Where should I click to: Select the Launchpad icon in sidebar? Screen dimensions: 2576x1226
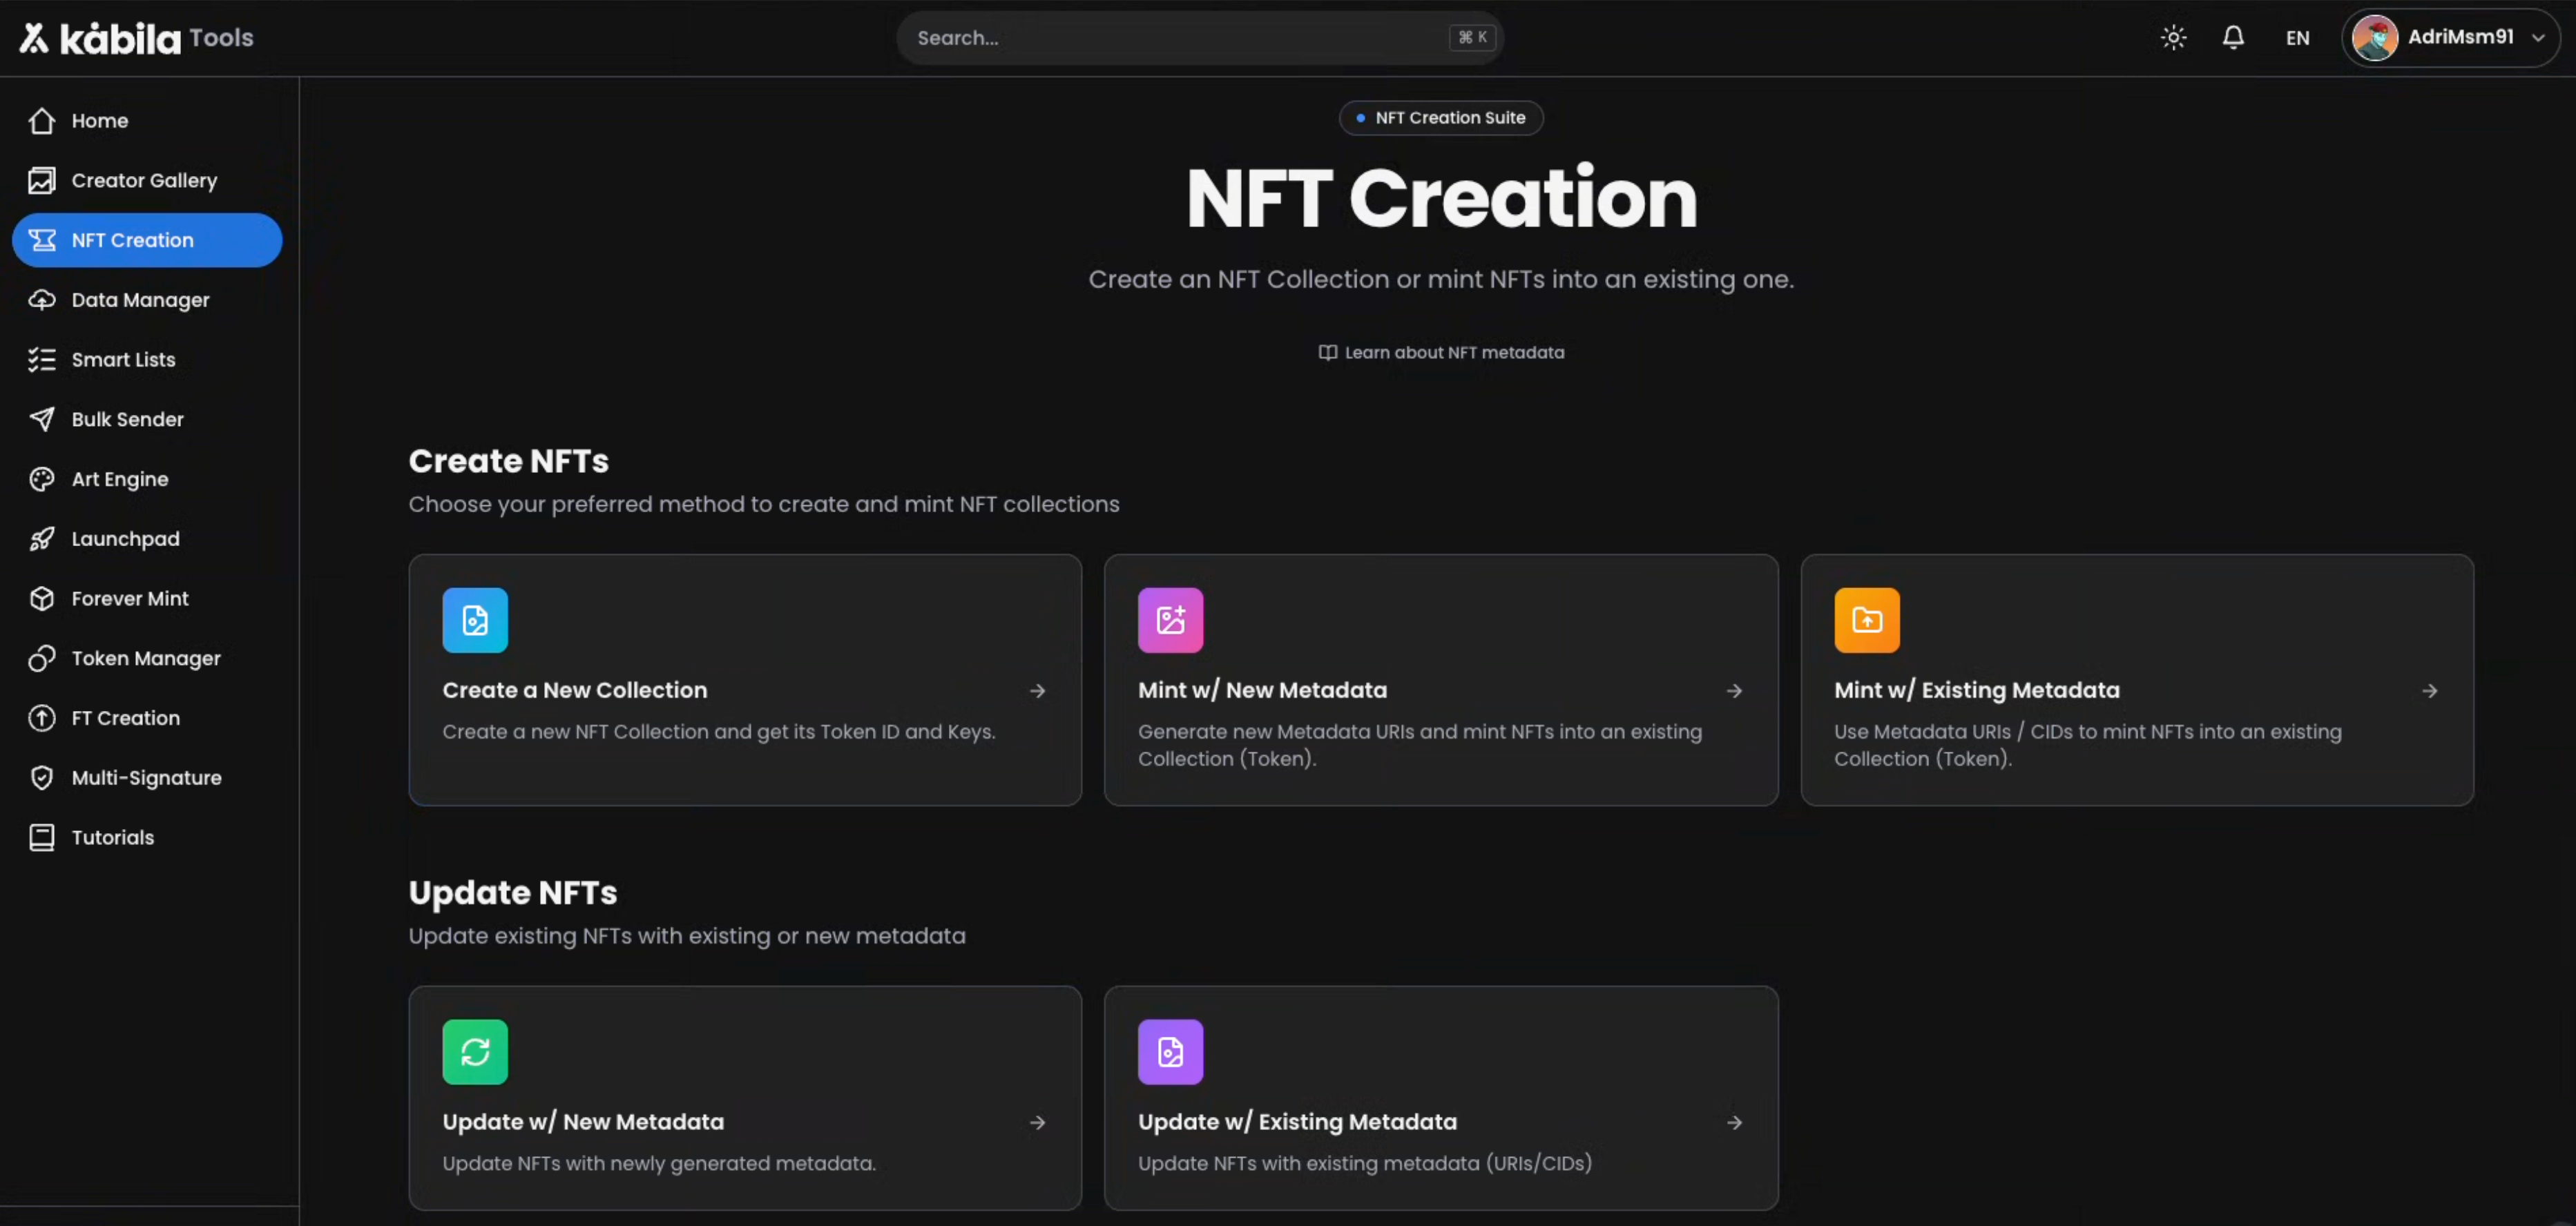(42, 538)
